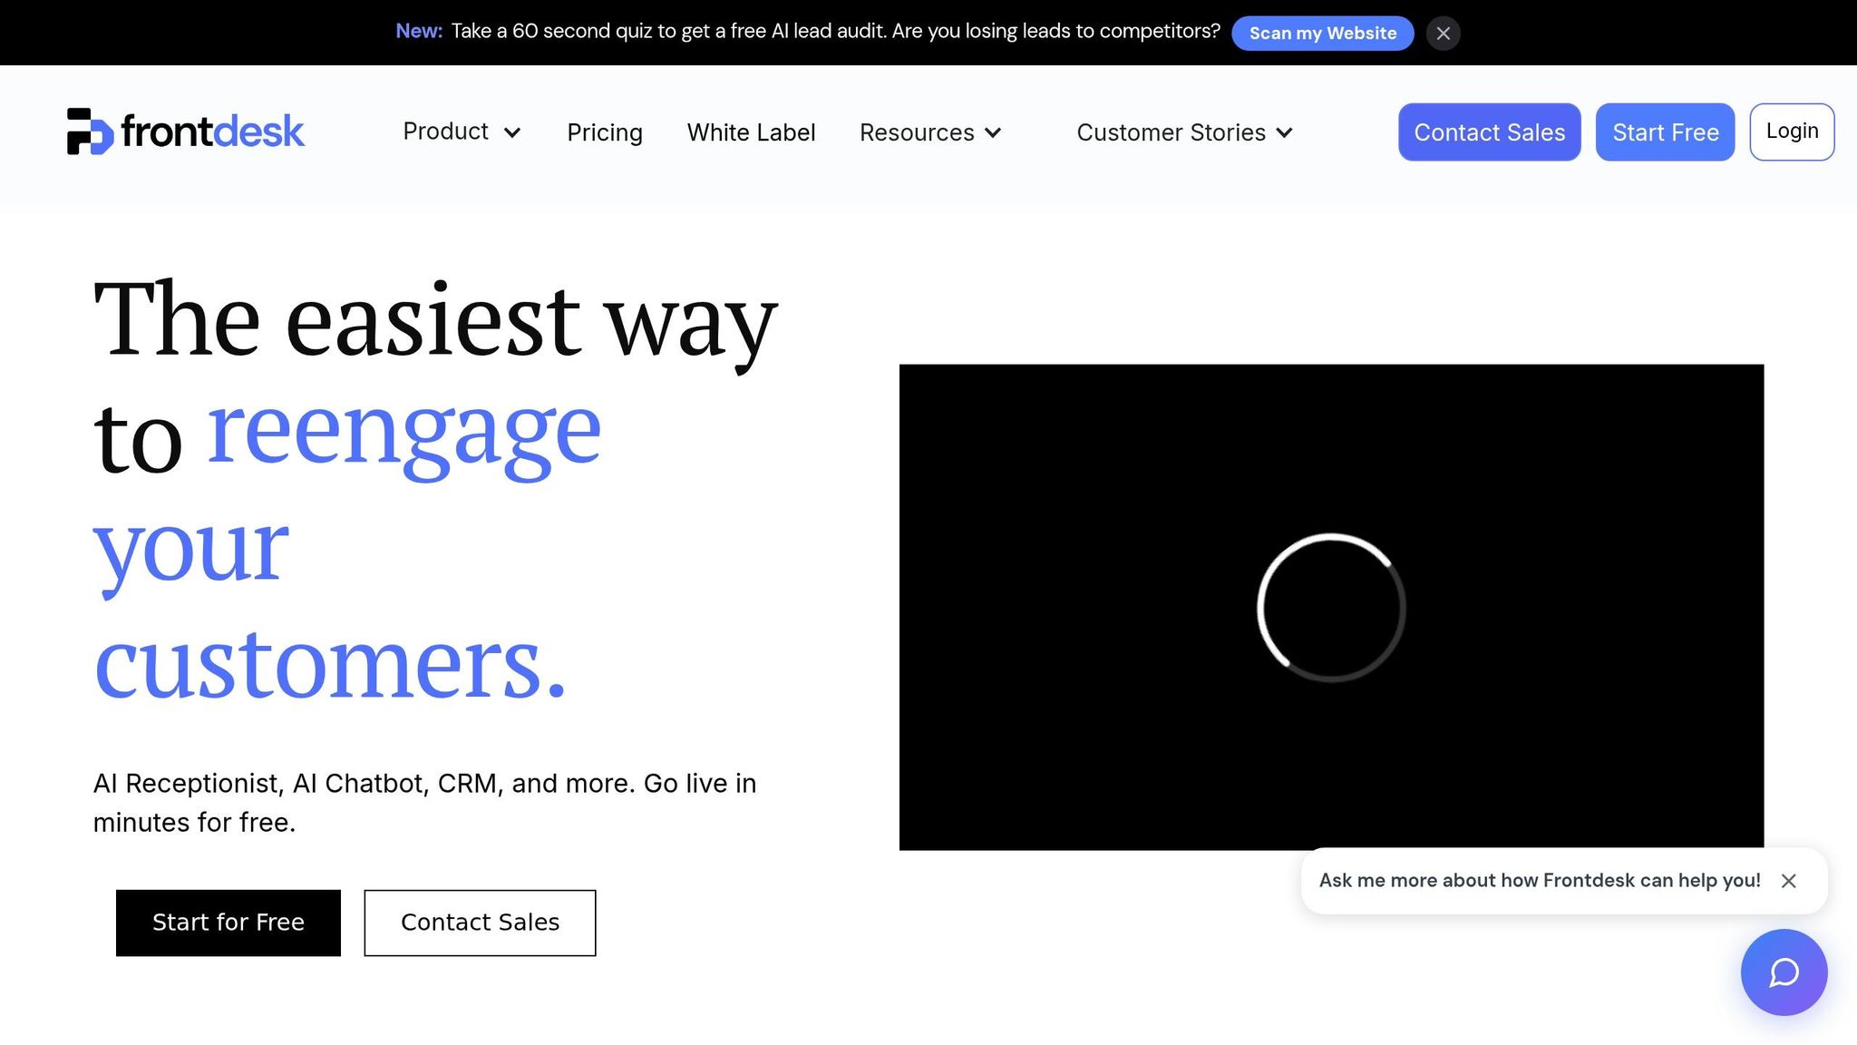The height and width of the screenshot is (1045, 1857).
Task: Open the chat widget bubble icon
Action: [x=1784, y=972]
